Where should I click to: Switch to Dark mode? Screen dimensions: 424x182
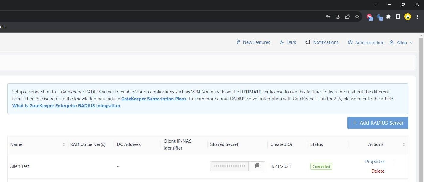click(288, 42)
